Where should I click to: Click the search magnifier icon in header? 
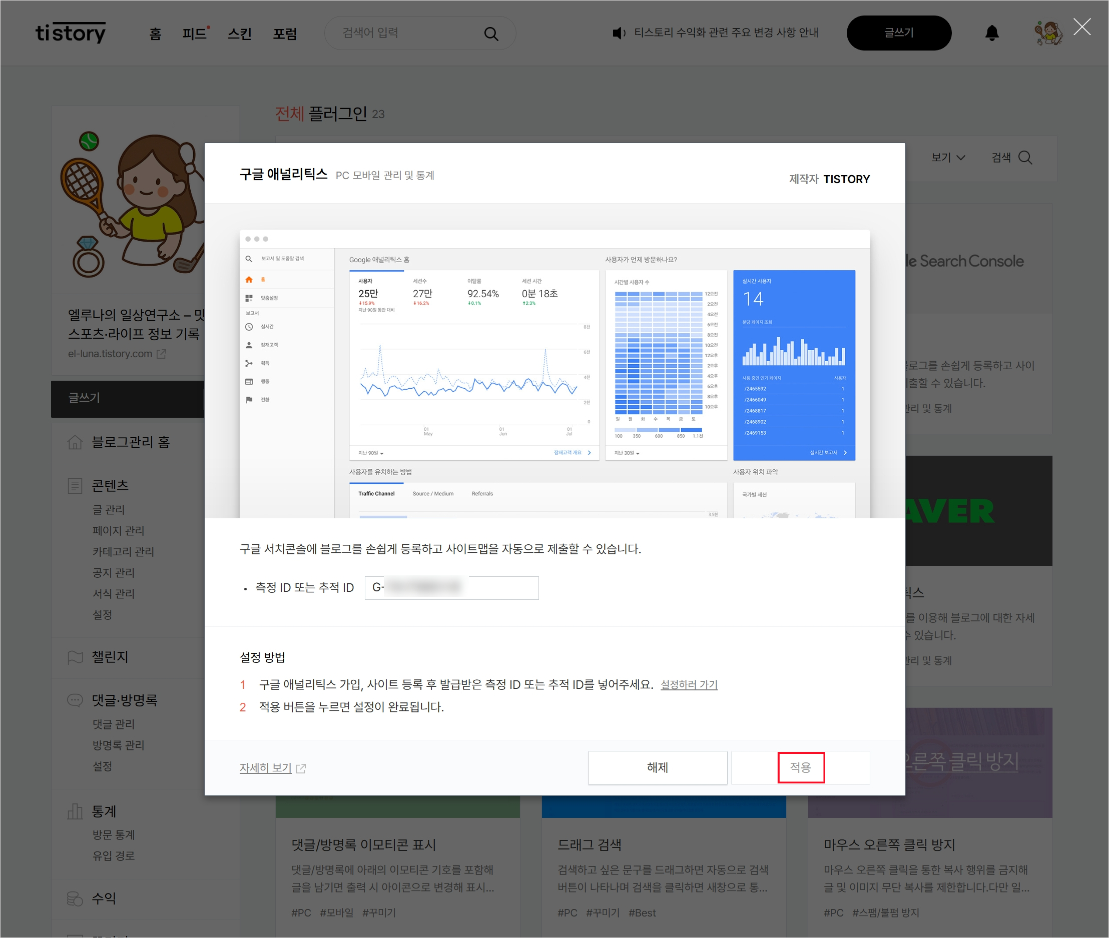tap(491, 34)
